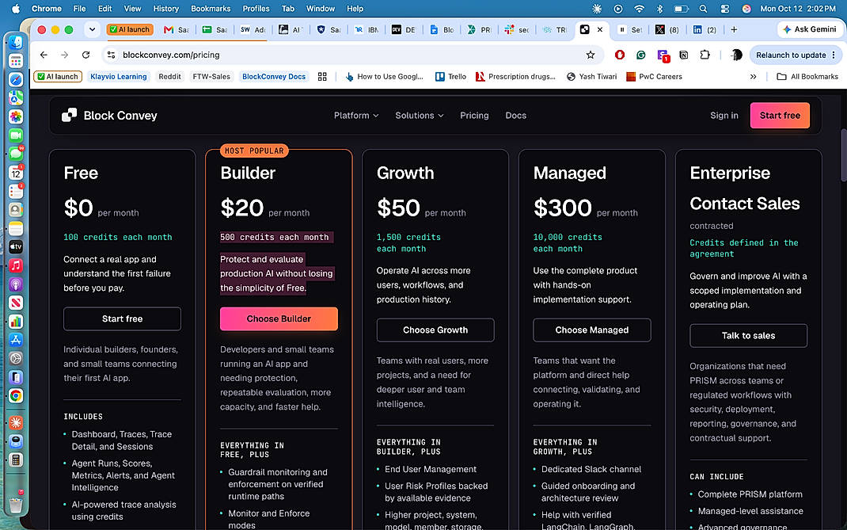The height and width of the screenshot is (530, 847).
Task: Open Control Center in the menu bar
Action: pos(725,9)
